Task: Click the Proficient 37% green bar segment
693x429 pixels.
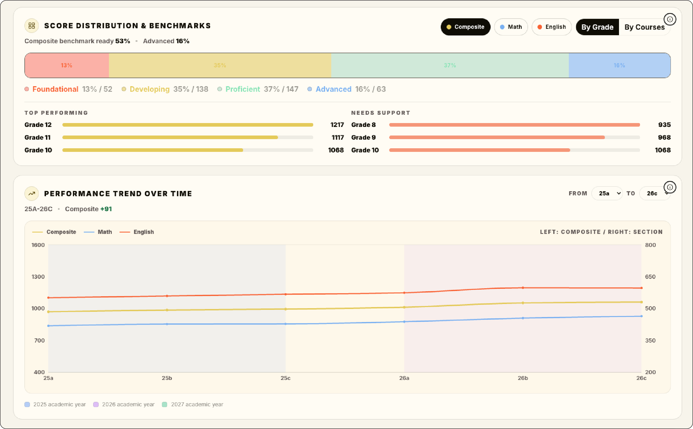Action: 450,65
